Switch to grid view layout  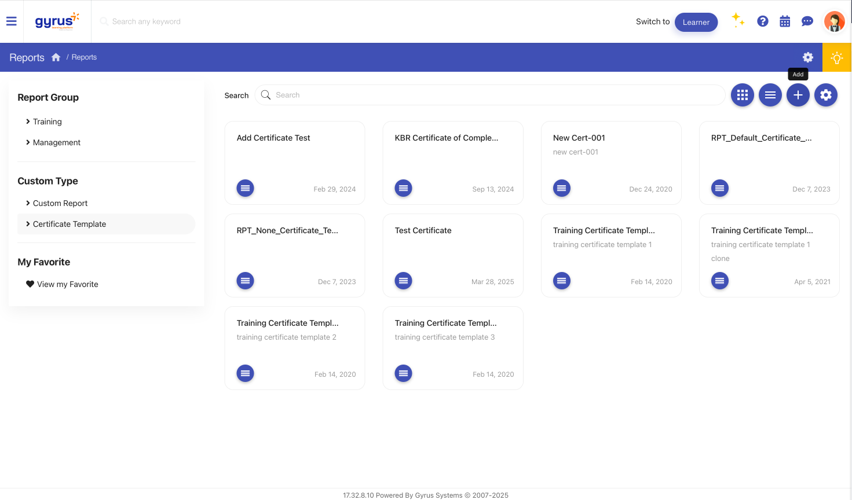click(x=742, y=95)
